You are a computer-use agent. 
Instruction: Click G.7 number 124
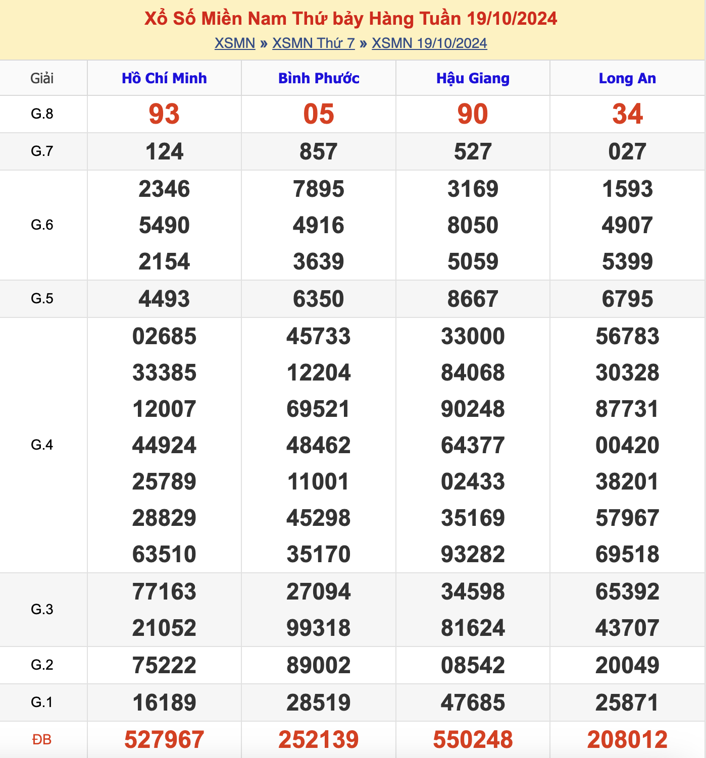point(164,151)
